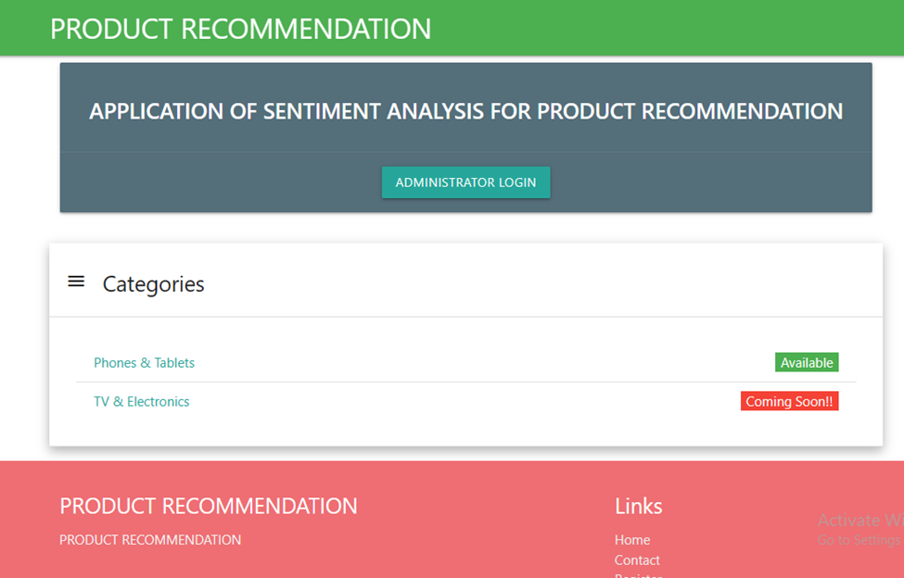The image size is (904, 578).
Task: Click the PRODUCT RECOMMENDATION header logo
Action: tap(241, 29)
